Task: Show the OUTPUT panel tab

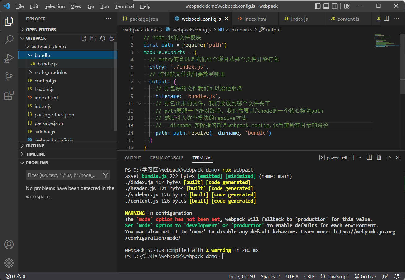Action: (133, 158)
